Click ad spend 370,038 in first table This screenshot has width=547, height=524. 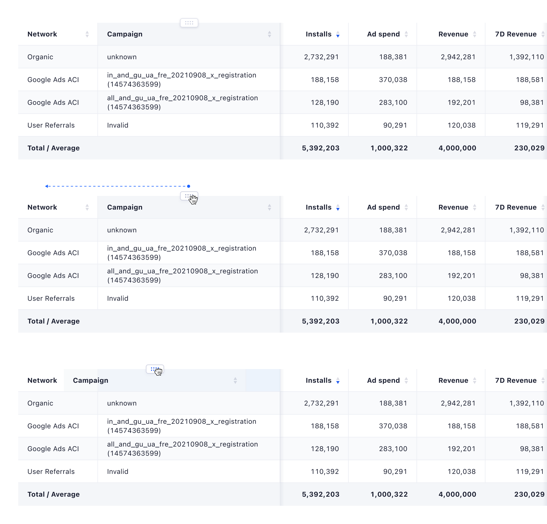click(393, 80)
